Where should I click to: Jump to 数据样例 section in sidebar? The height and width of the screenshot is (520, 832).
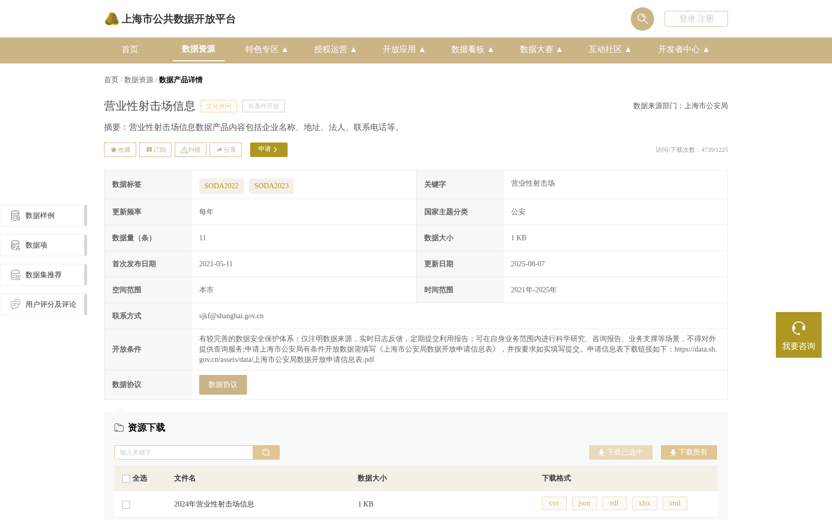(43, 216)
